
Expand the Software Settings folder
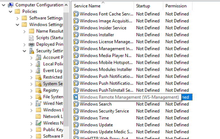pos(18,18)
